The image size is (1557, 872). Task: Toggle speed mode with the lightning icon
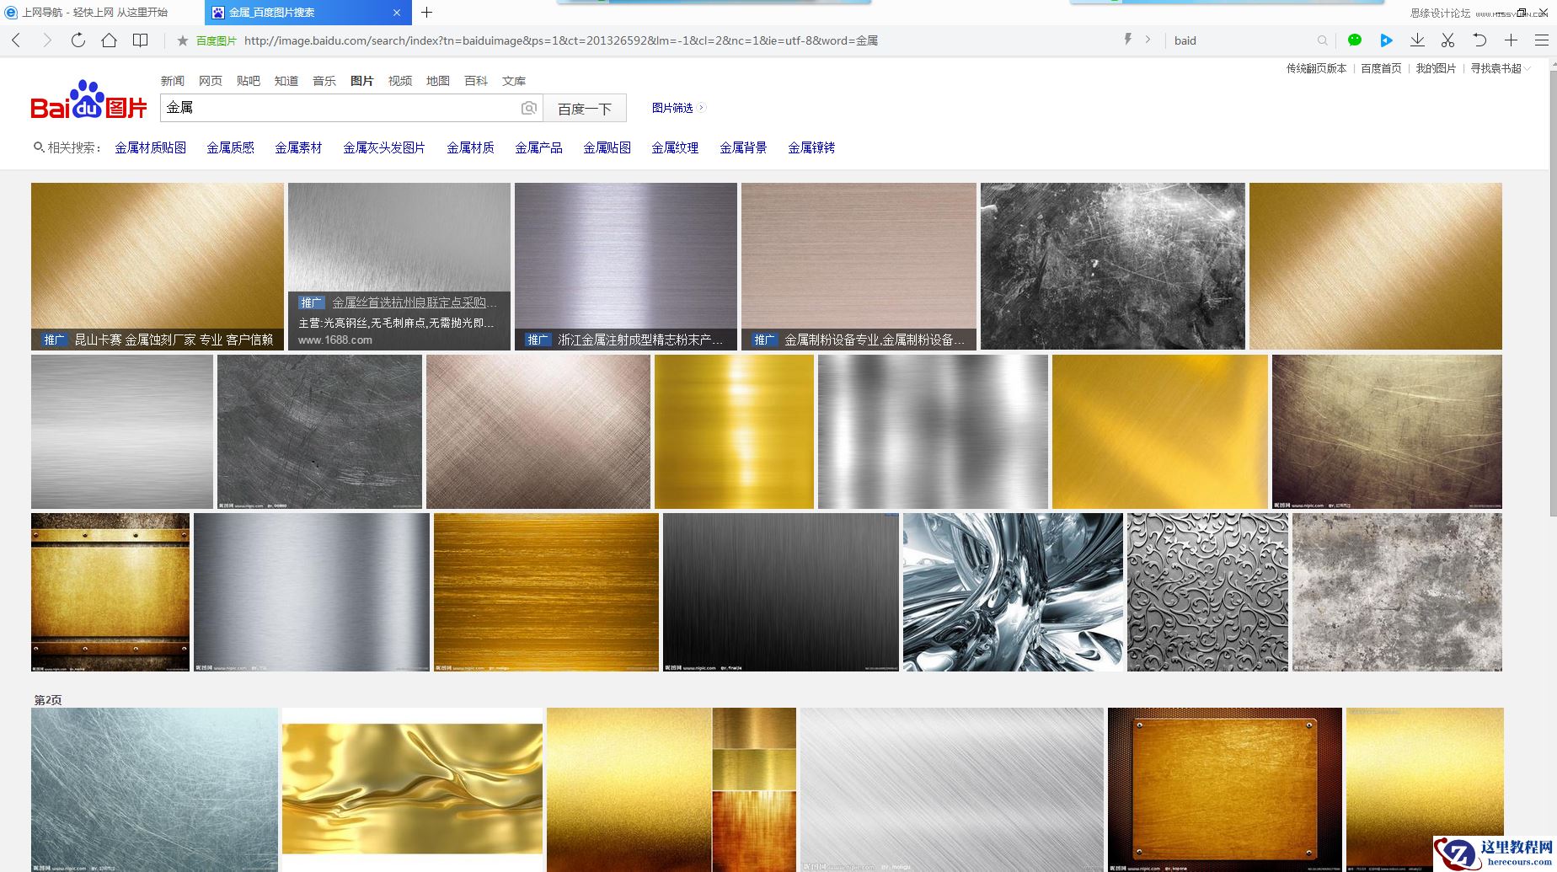[x=1128, y=40]
